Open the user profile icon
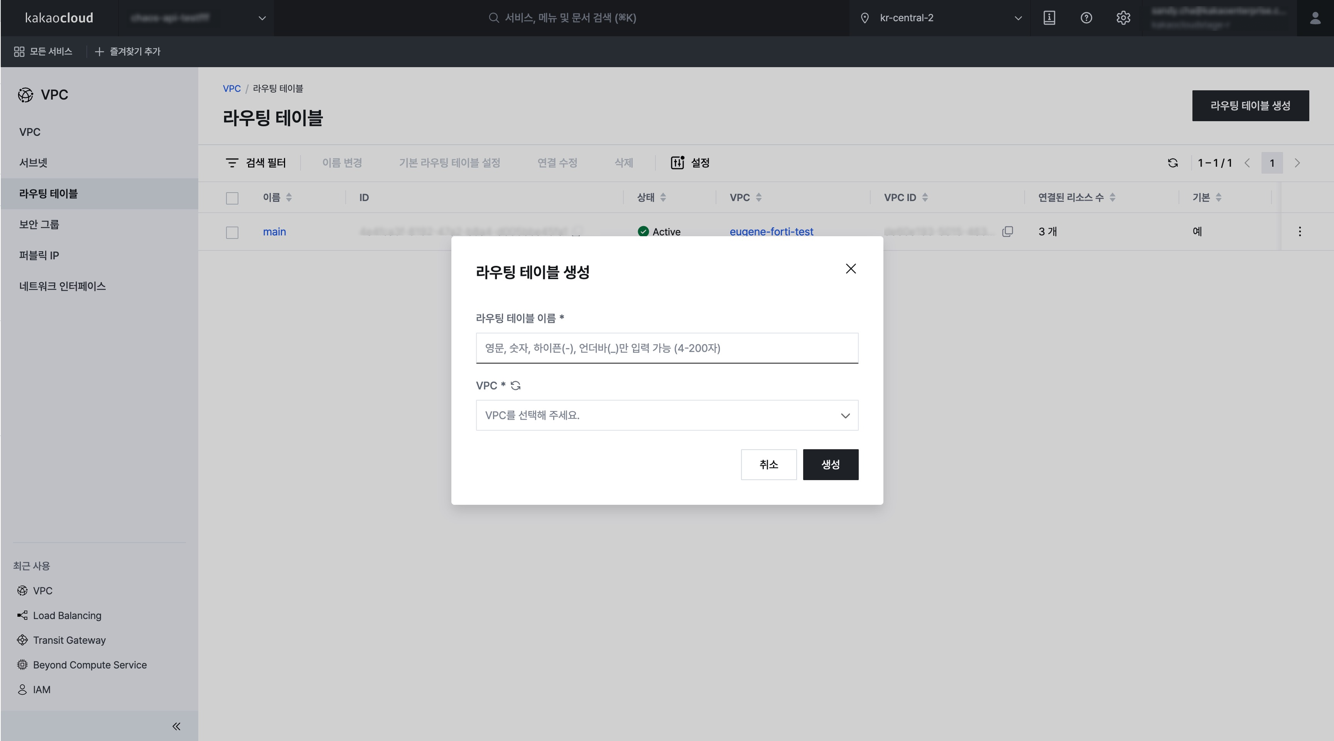The height and width of the screenshot is (741, 1334). [1315, 18]
